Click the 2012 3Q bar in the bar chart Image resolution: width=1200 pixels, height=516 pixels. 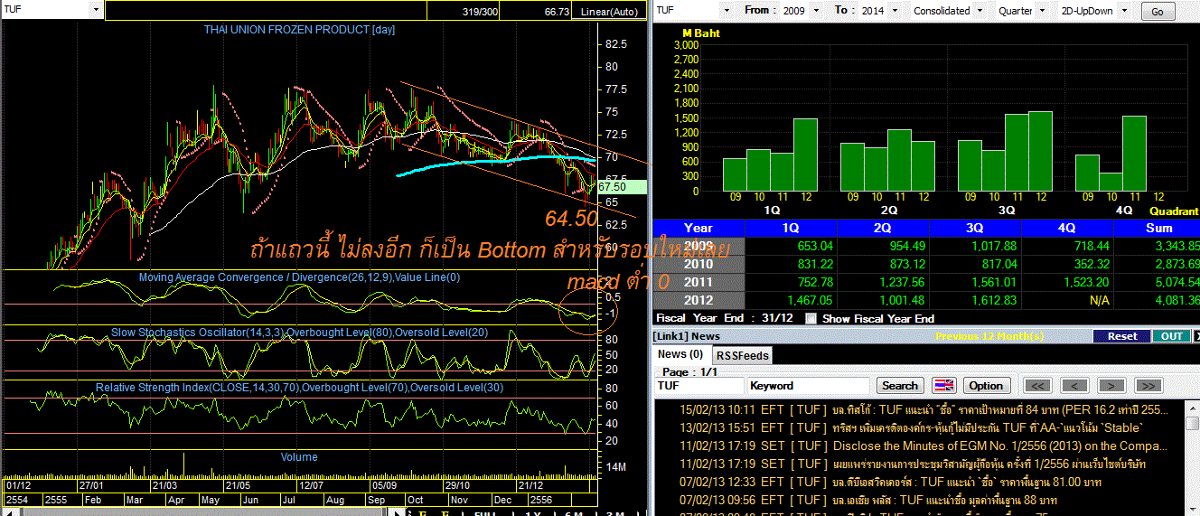(1040, 151)
